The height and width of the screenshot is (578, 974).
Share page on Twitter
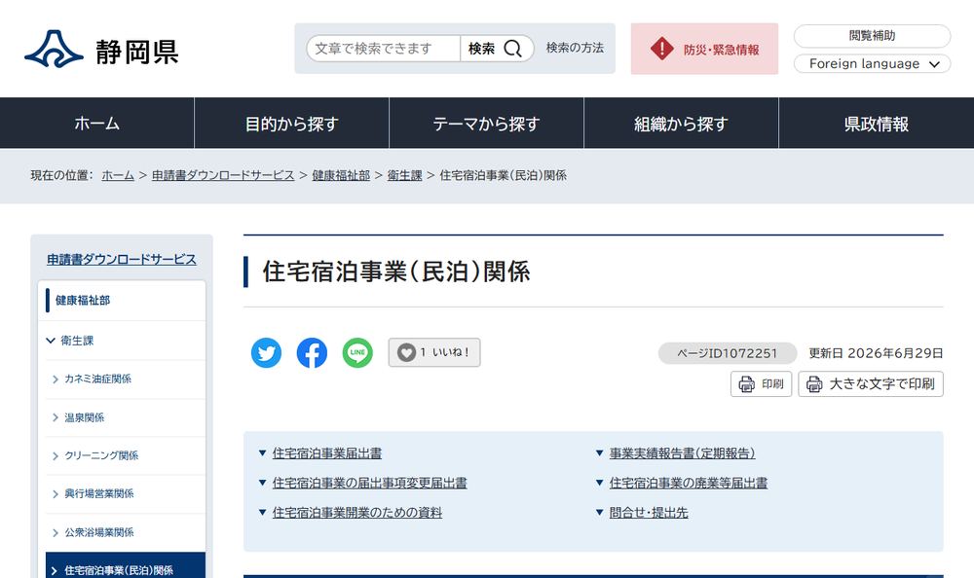point(266,352)
